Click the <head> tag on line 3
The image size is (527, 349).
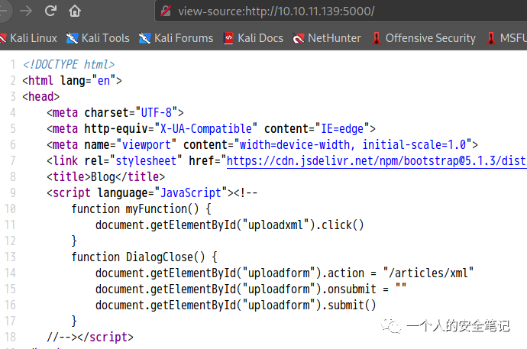40,97
